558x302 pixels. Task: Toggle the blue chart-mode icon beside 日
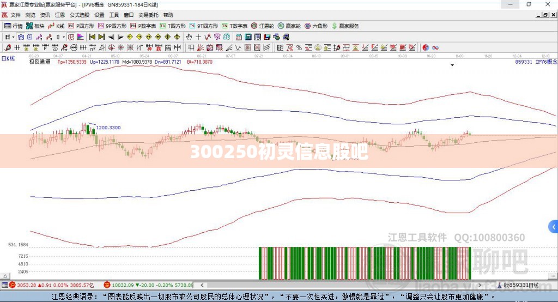[x=21, y=37]
